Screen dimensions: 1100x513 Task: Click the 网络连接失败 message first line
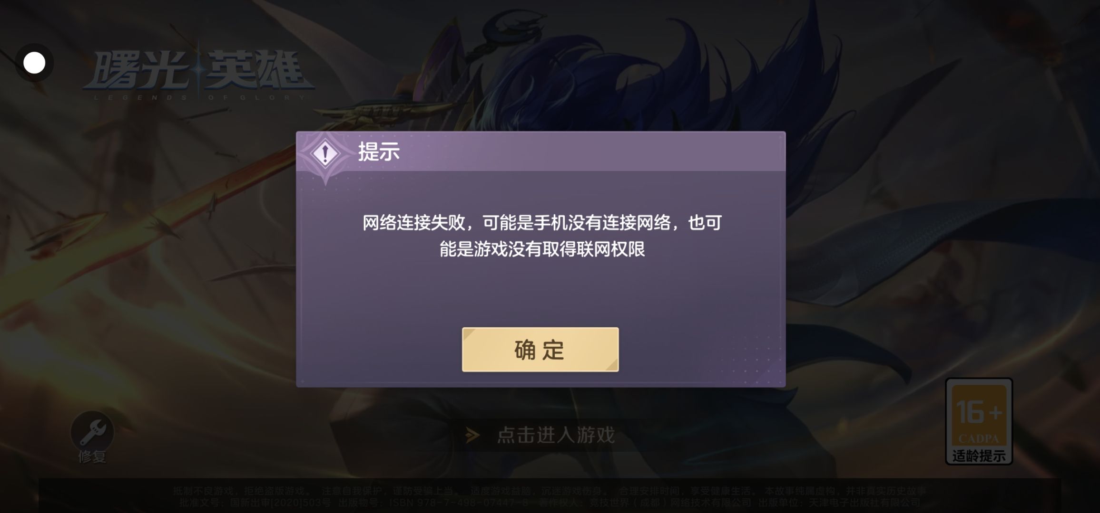(542, 222)
